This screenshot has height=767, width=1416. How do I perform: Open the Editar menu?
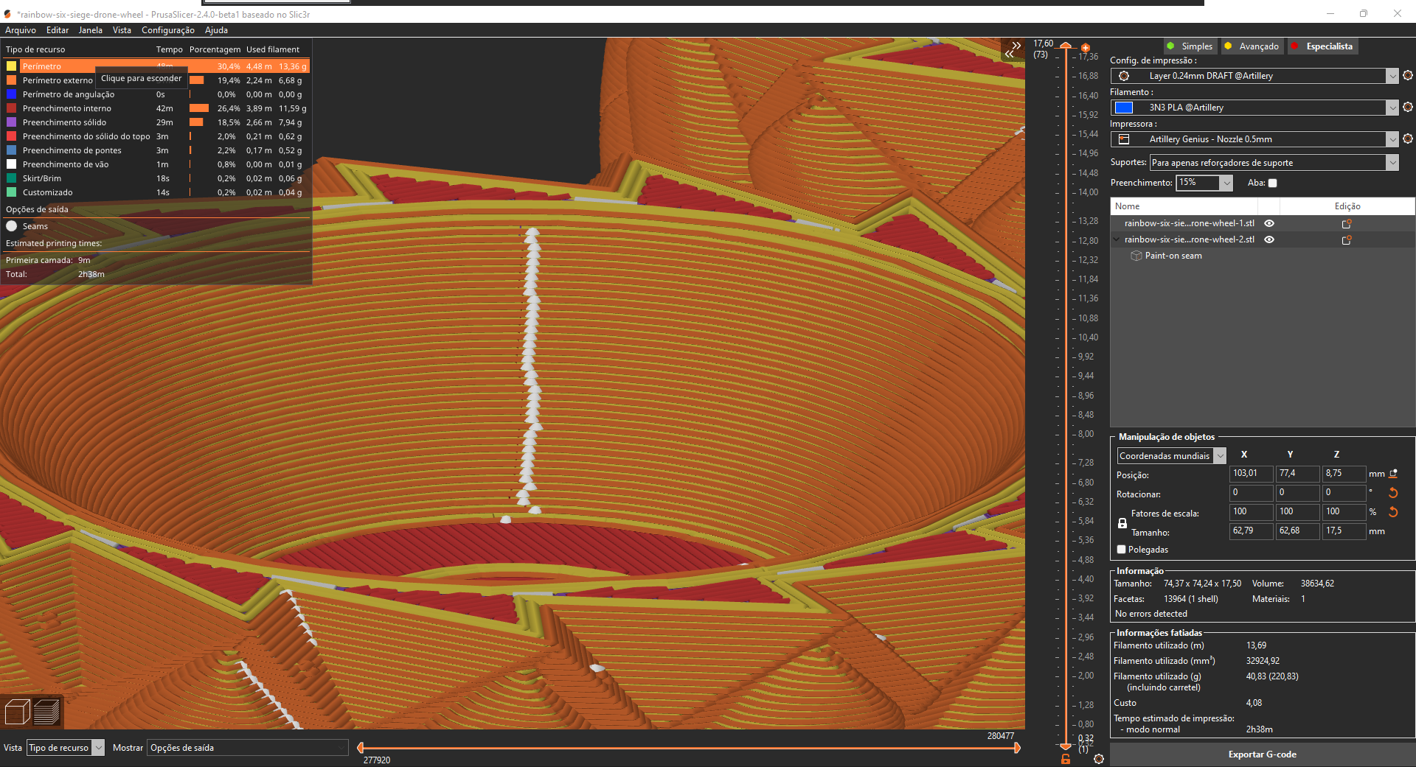58,30
